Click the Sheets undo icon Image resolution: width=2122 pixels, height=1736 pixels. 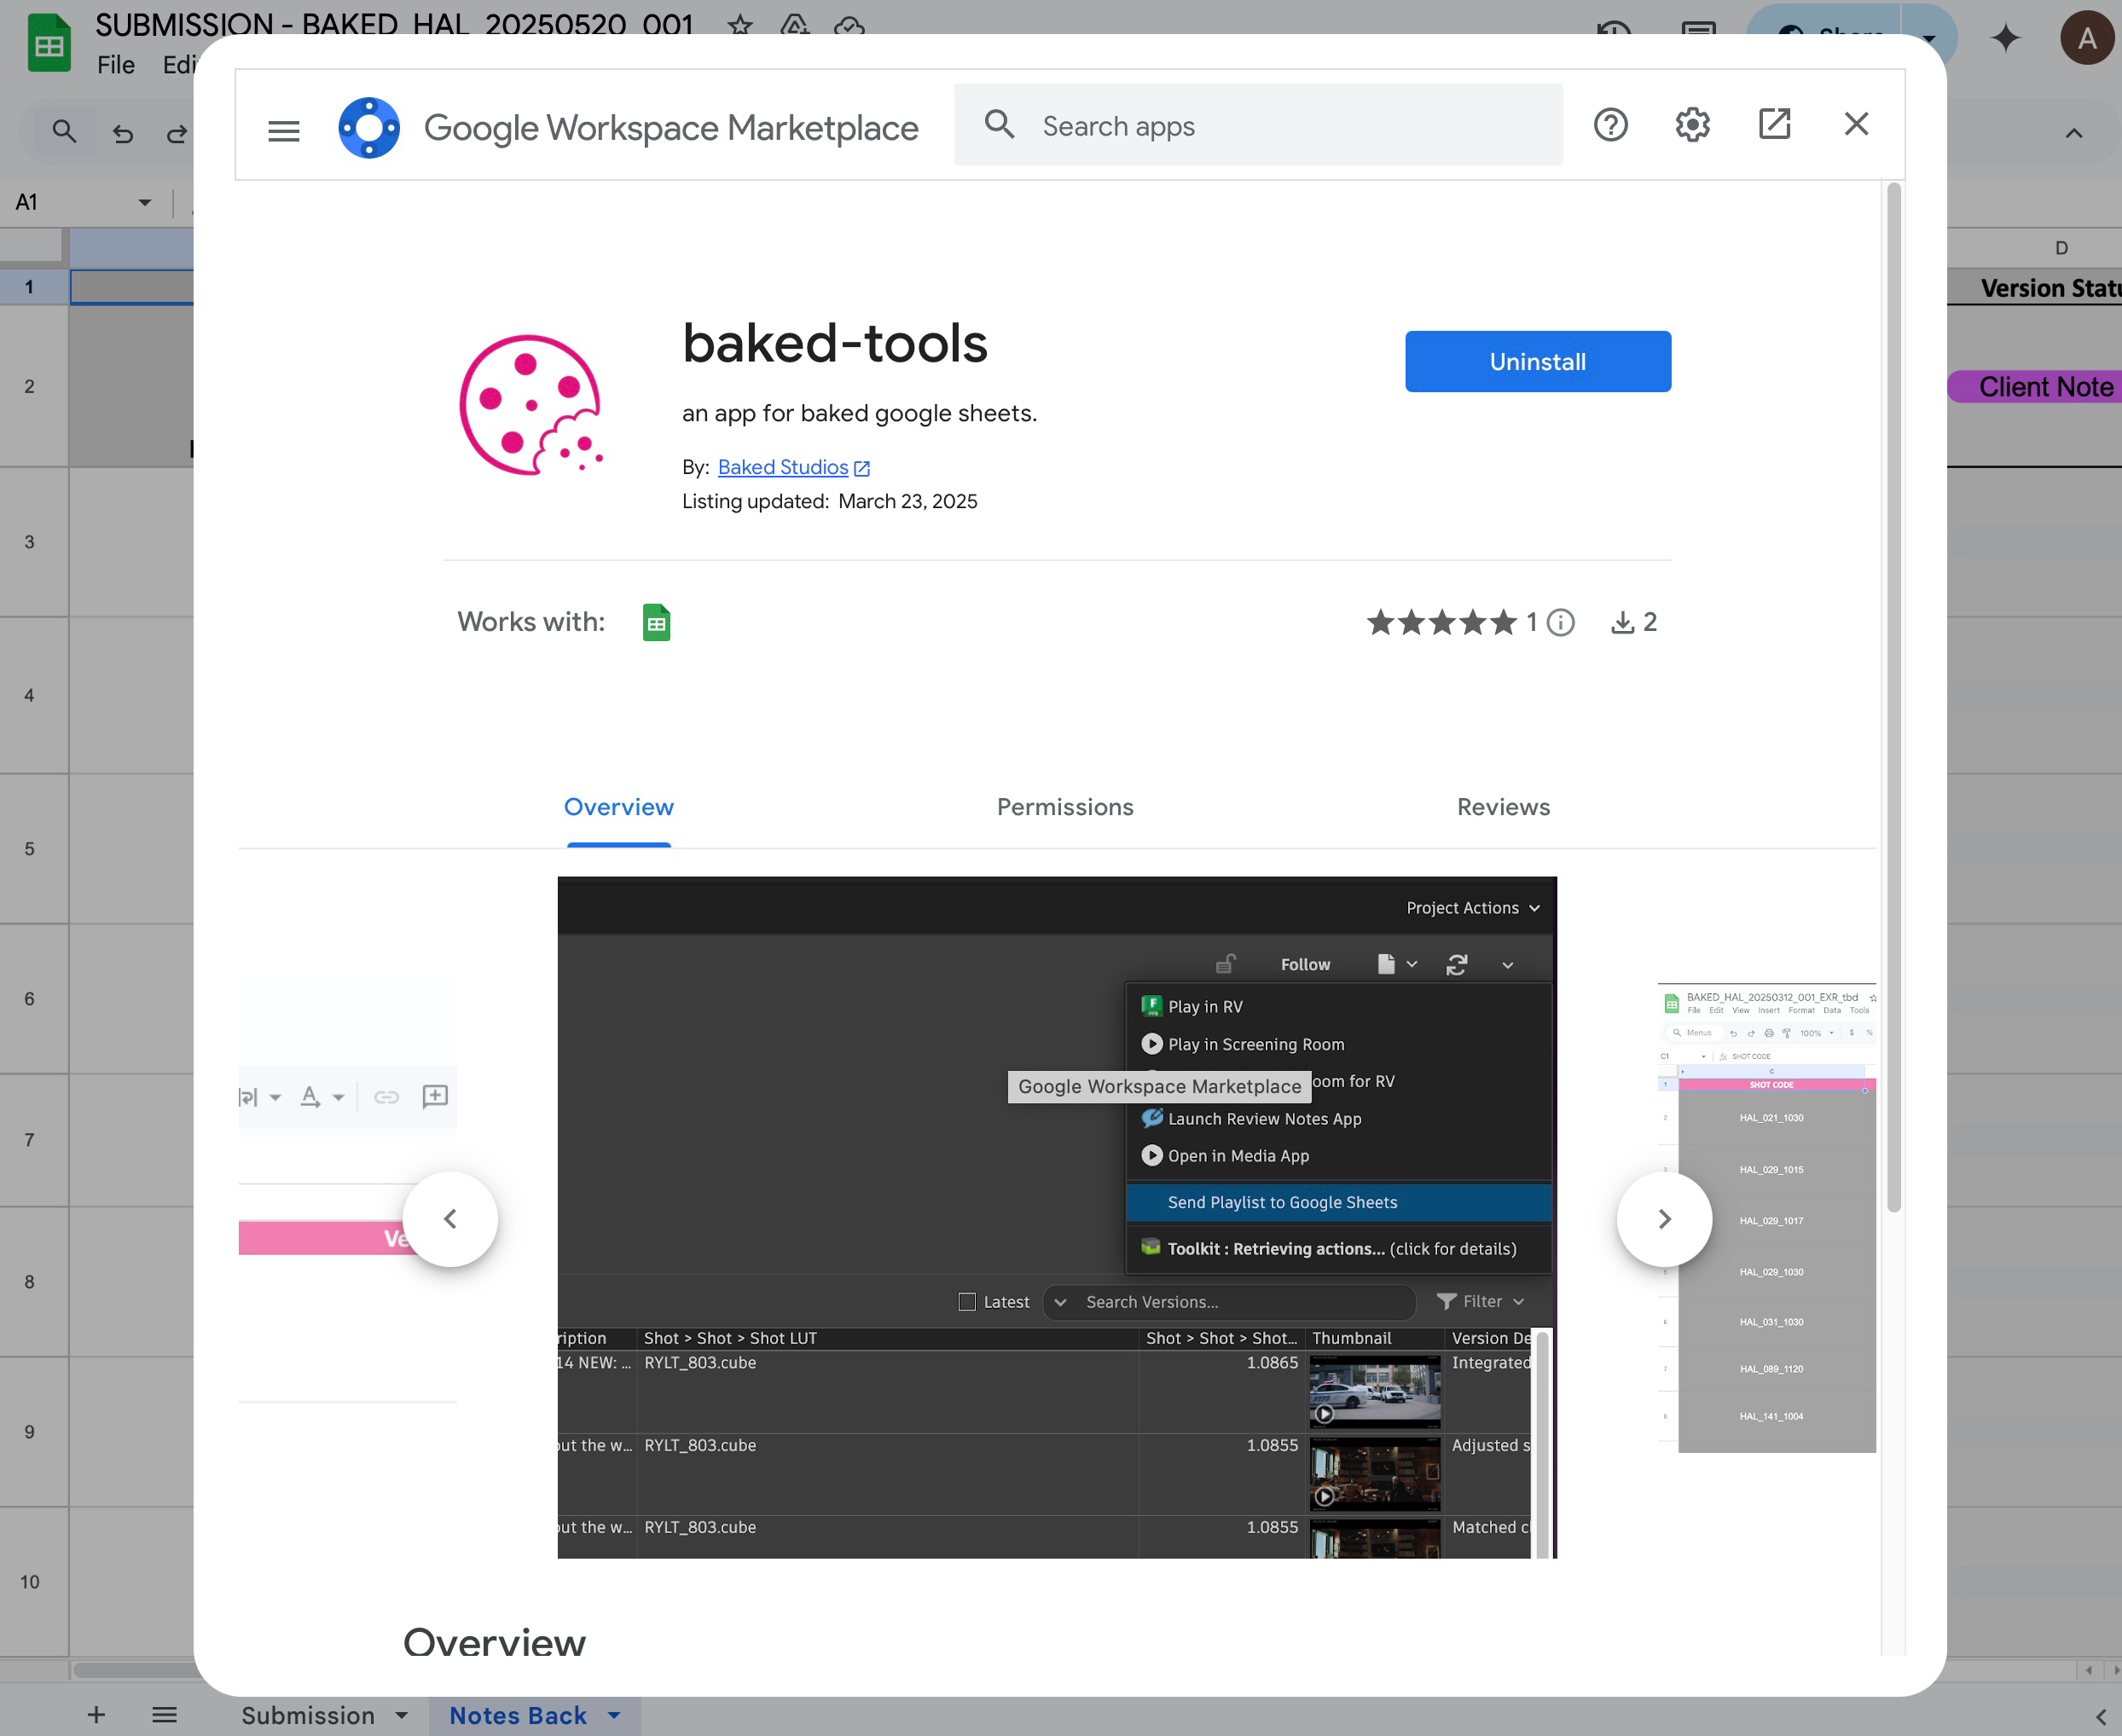[x=123, y=133]
